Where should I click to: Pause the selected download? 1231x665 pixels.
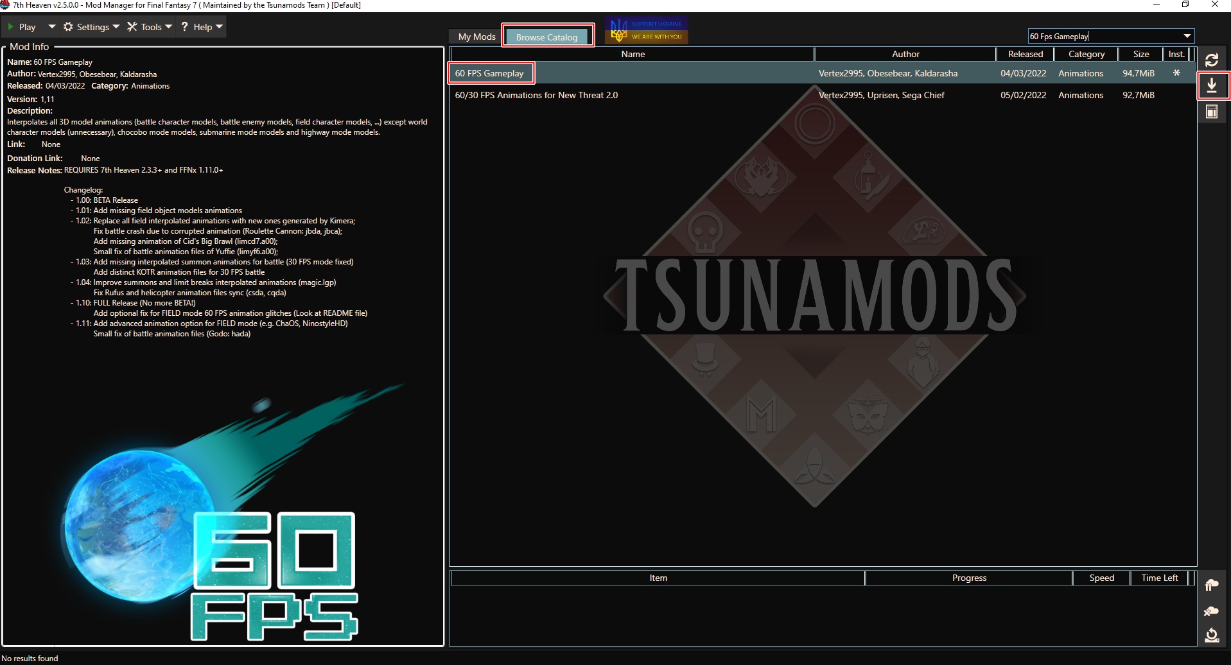(x=1212, y=585)
